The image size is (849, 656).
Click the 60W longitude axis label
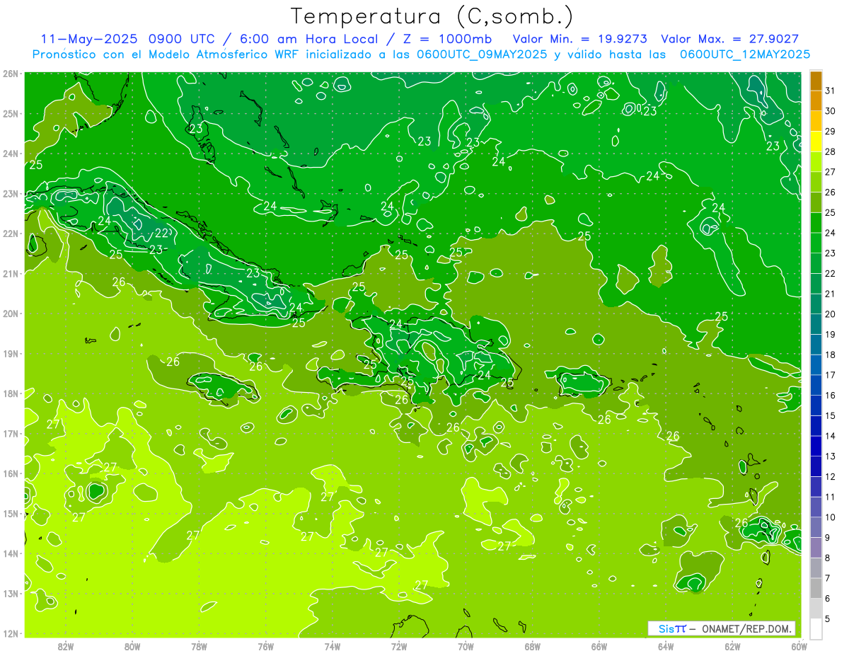point(799,646)
